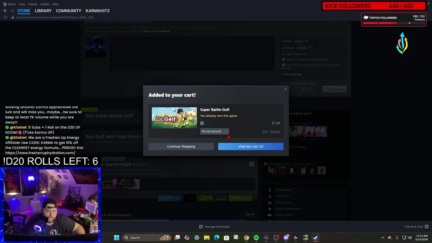This screenshot has width=432, height=243.
Task: Open the Super Battle Golf cart thumbnail
Action: click(174, 118)
